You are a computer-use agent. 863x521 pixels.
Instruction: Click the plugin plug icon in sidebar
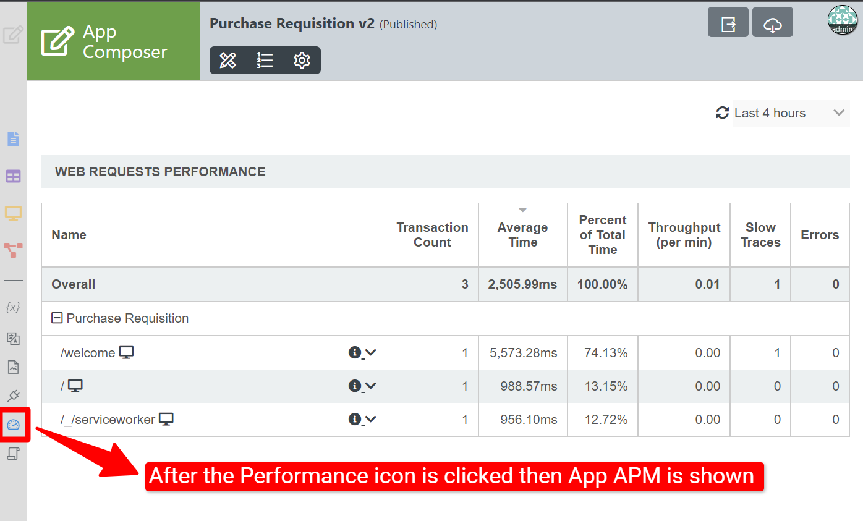13,396
